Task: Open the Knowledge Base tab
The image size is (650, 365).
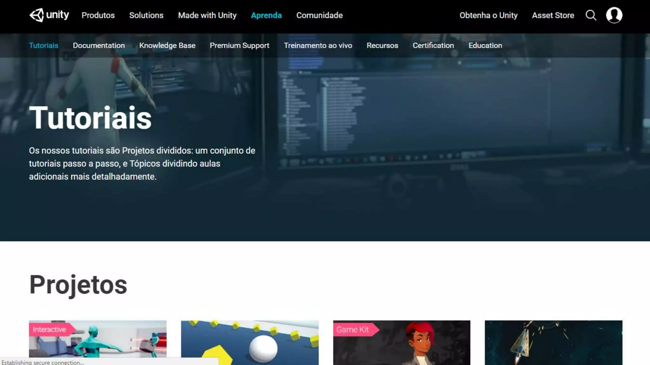Action: tap(167, 45)
